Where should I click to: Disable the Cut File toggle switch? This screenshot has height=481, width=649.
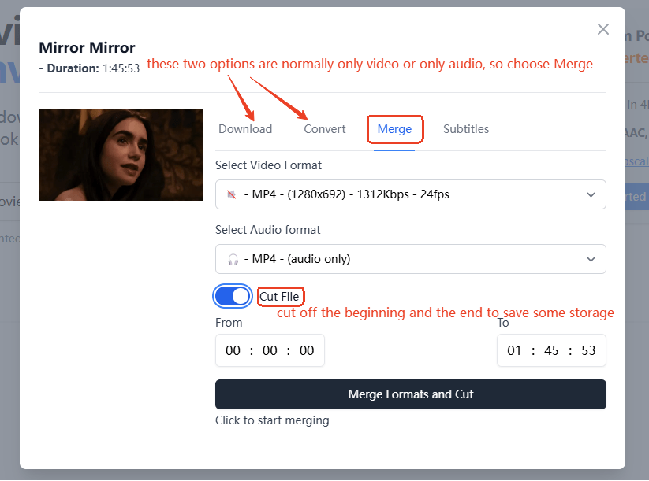point(233,296)
